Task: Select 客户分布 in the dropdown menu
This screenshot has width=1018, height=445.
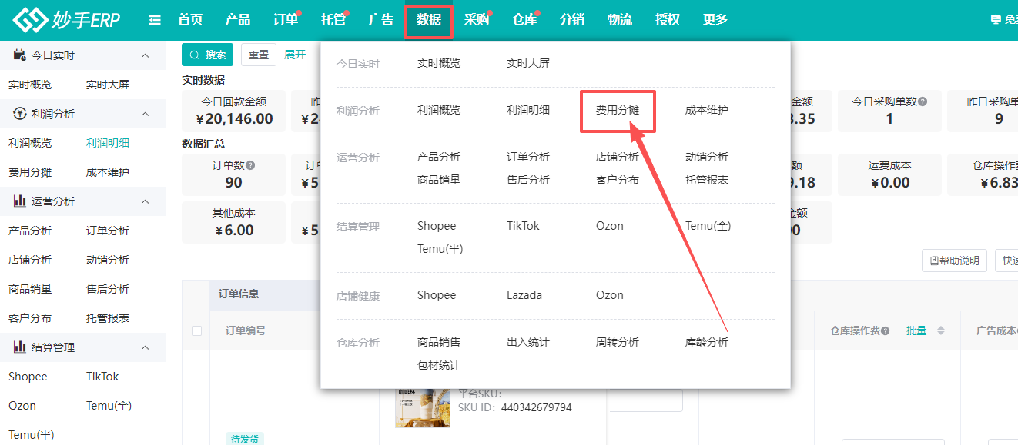Action: (618, 180)
